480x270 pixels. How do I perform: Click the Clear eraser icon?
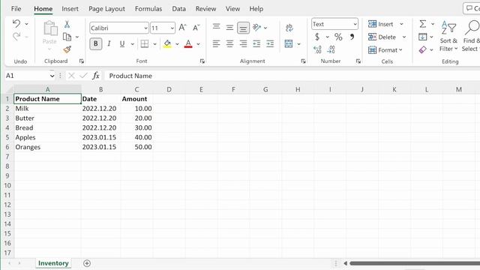click(423, 49)
